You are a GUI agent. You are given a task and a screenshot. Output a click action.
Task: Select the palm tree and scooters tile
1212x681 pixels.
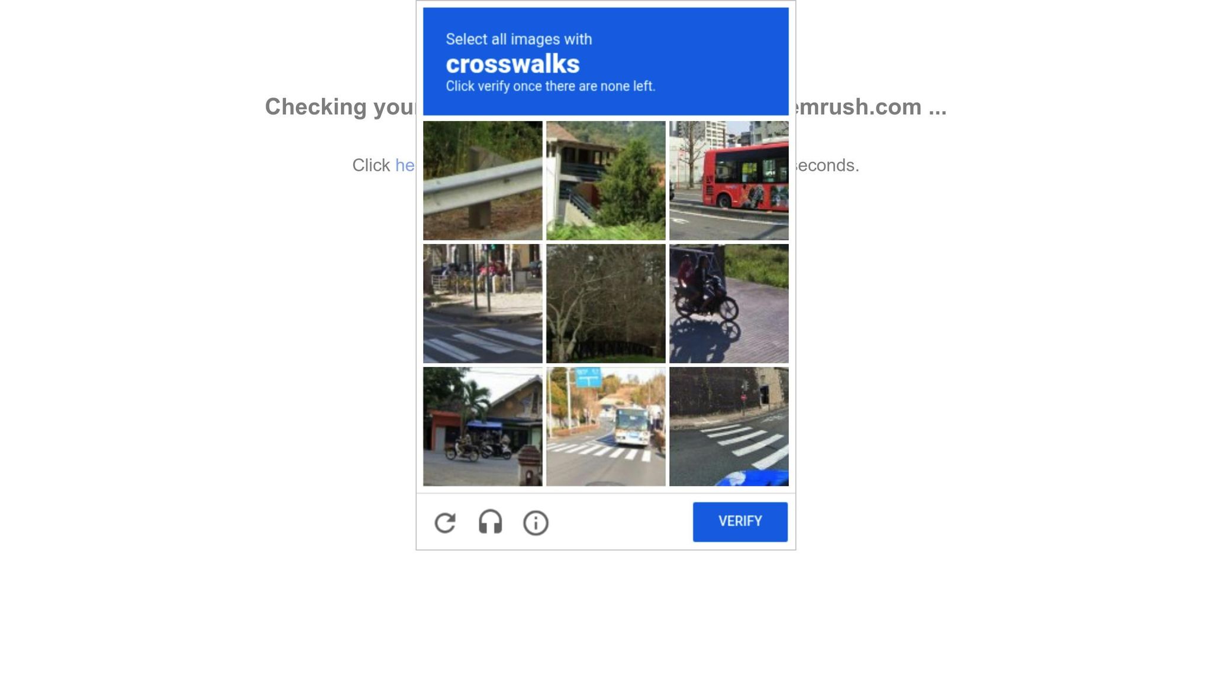pos(482,426)
